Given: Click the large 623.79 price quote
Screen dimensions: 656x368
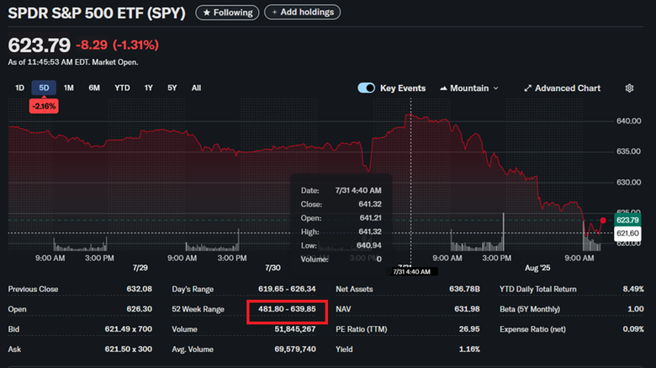Looking at the screenshot, I should click(x=40, y=45).
